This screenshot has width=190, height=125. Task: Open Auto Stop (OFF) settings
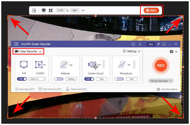[25, 89]
